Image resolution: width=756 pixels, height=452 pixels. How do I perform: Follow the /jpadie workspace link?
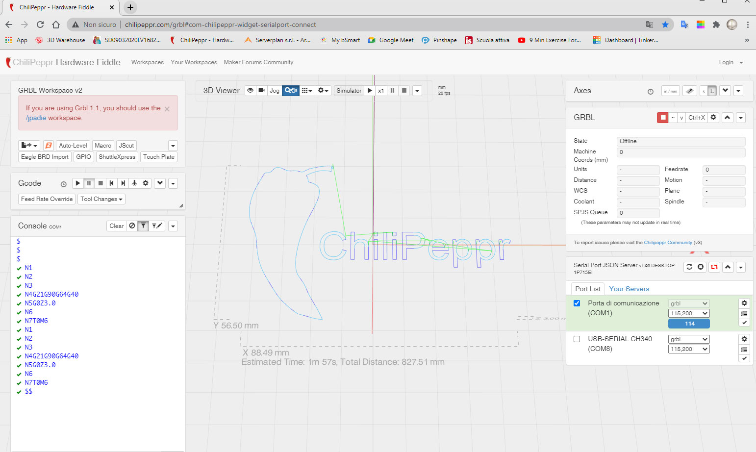point(36,118)
